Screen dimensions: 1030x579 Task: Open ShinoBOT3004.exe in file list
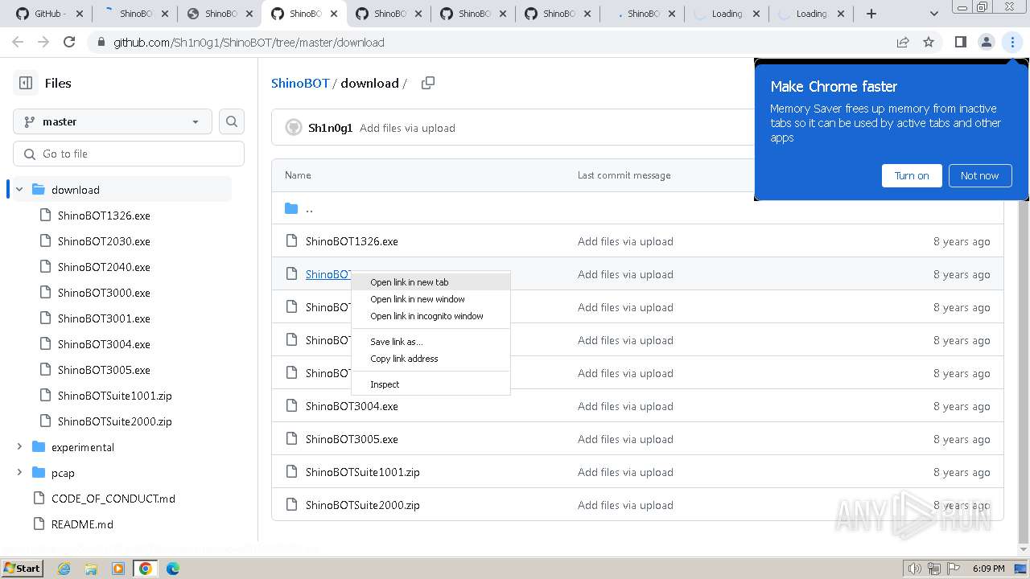tap(352, 406)
